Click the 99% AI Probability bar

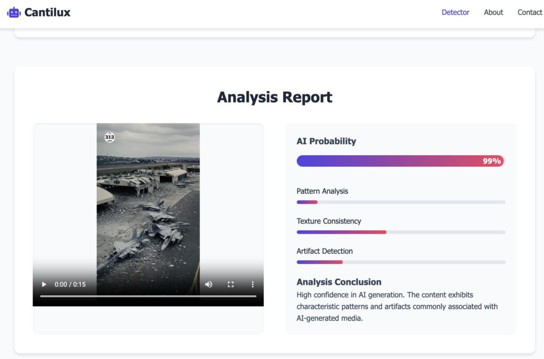401,161
